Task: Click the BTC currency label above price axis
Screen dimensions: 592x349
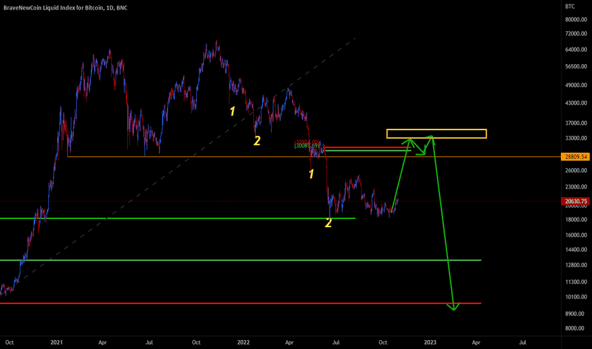Action: tap(570, 6)
